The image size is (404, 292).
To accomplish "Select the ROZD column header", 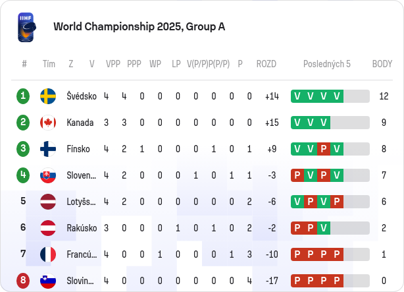I will click(x=266, y=64).
